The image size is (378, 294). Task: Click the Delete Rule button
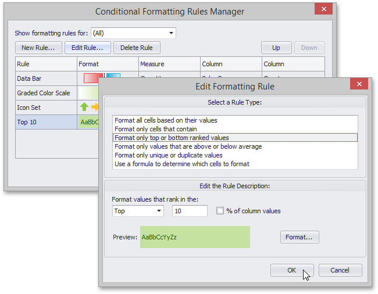pyautogui.click(x=137, y=48)
